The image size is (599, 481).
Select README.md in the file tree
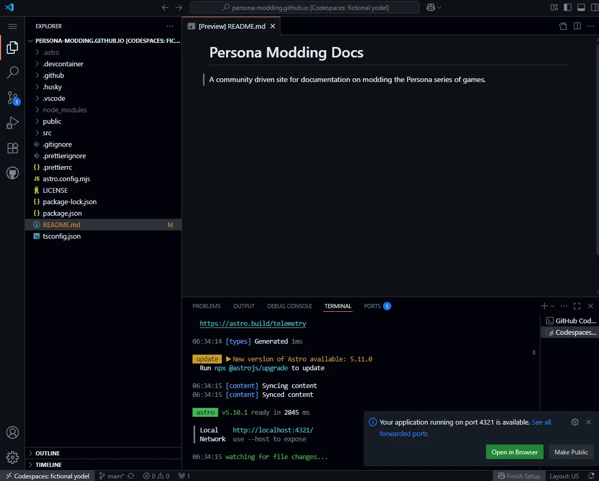tap(103, 225)
